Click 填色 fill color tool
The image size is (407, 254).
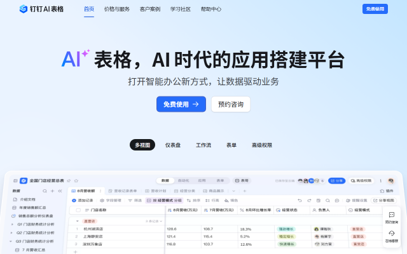tap(231, 201)
